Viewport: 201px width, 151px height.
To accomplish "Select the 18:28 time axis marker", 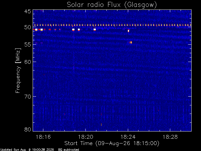I will (170, 137).
